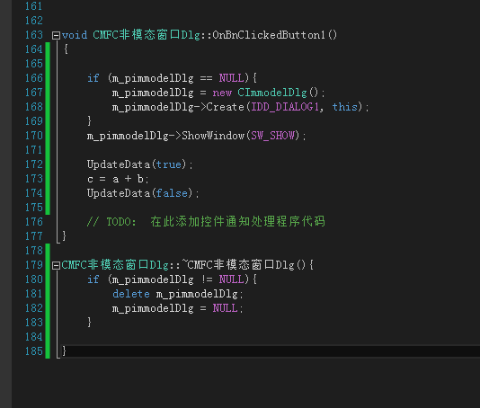Image resolution: width=480 pixels, height=408 pixels.
Task: Click line number 170
Action: click(34, 136)
